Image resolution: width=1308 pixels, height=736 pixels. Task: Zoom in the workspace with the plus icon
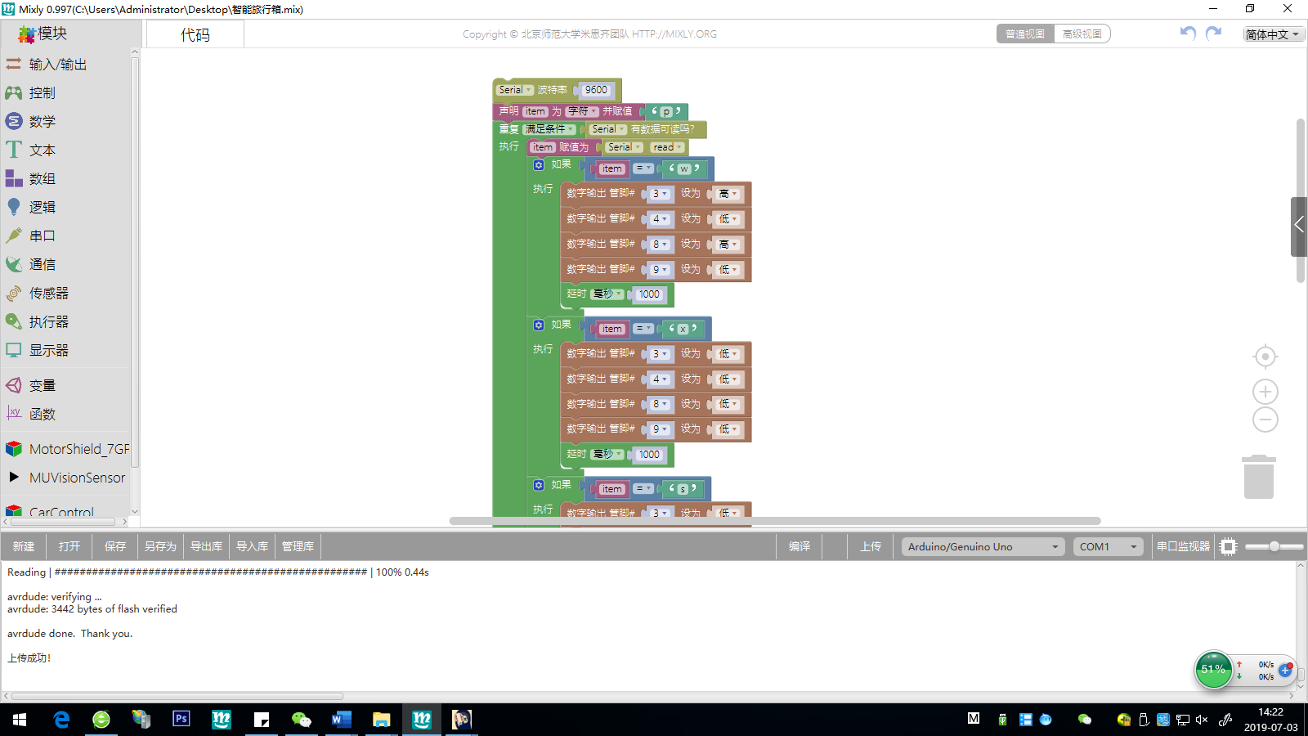1265,392
